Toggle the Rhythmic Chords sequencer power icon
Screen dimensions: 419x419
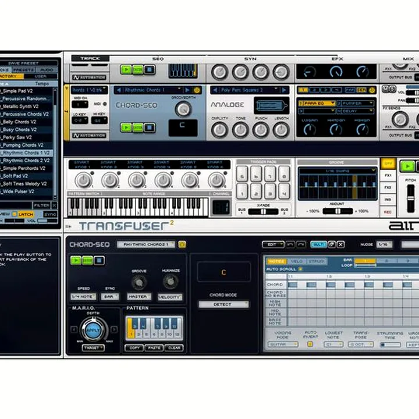pos(197,90)
